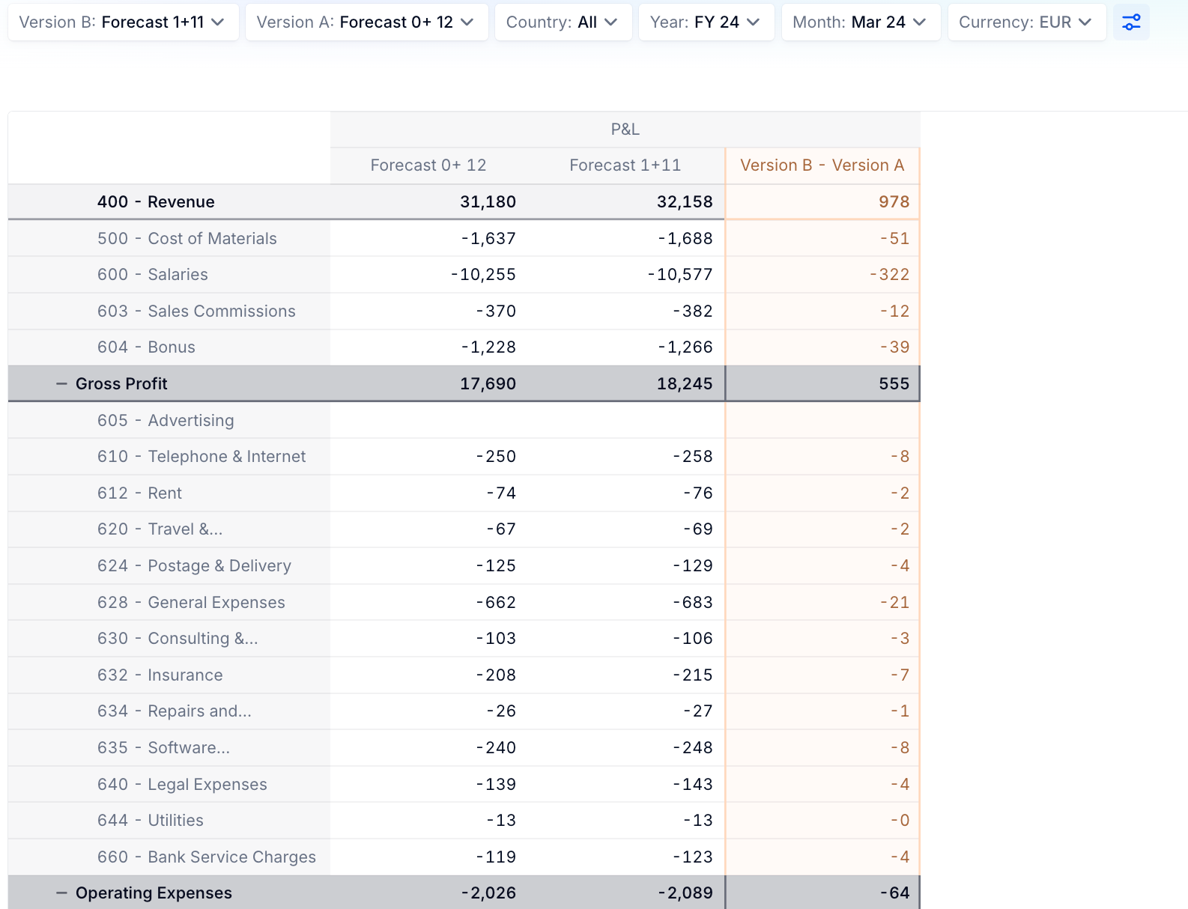Click Cost of Materials value -1,637

tap(488, 239)
